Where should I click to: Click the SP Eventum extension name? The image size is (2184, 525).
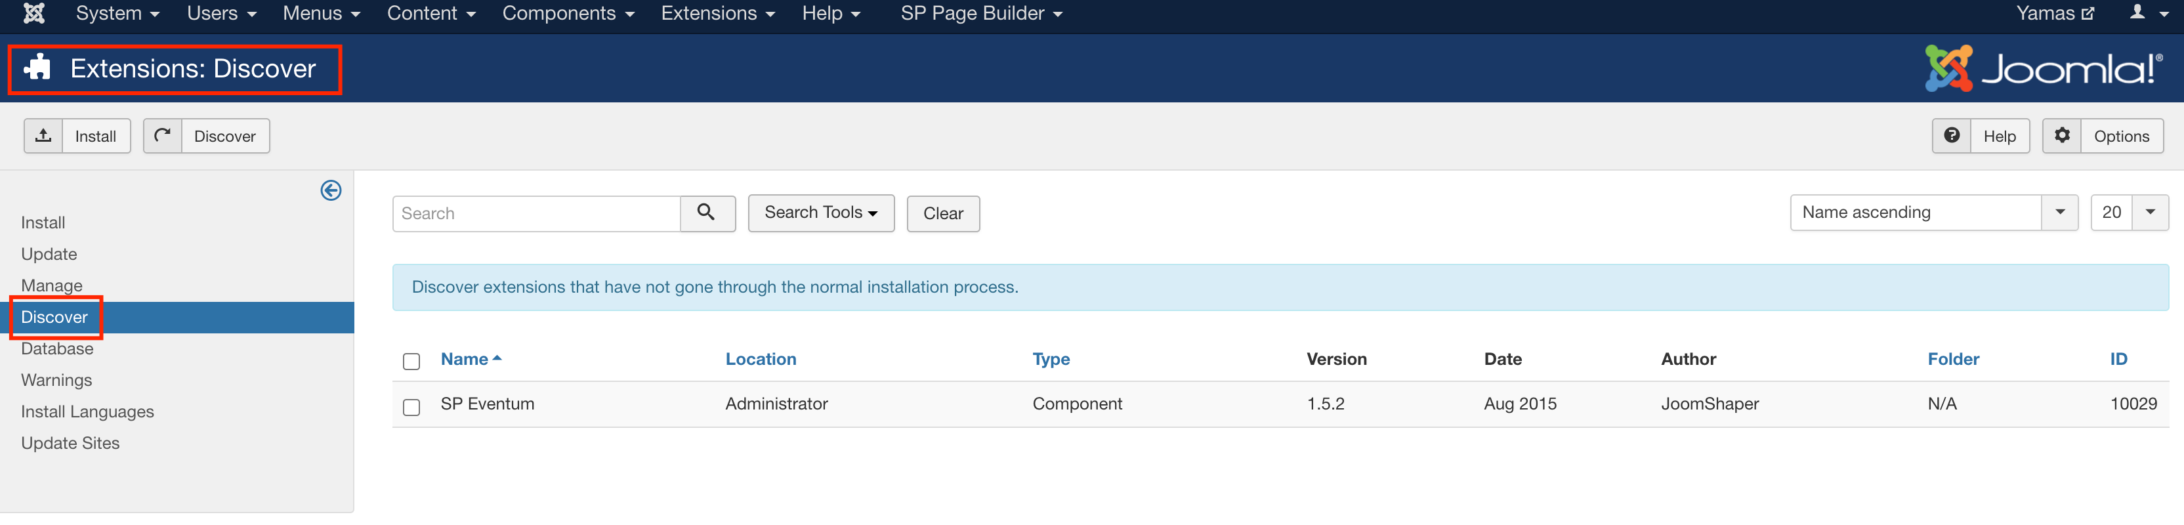point(488,404)
